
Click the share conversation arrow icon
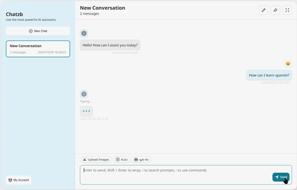276,10
